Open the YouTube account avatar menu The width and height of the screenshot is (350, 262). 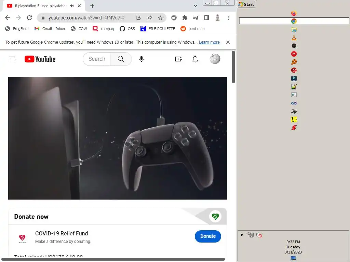click(x=215, y=59)
